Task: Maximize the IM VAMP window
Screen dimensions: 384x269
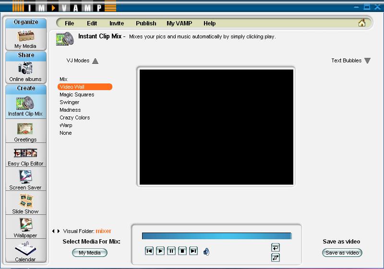Action: pyautogui.click(x=367, y=7)
